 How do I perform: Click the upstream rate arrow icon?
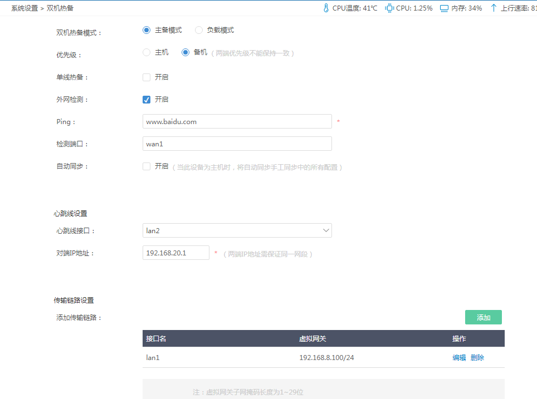pos(494,8)
